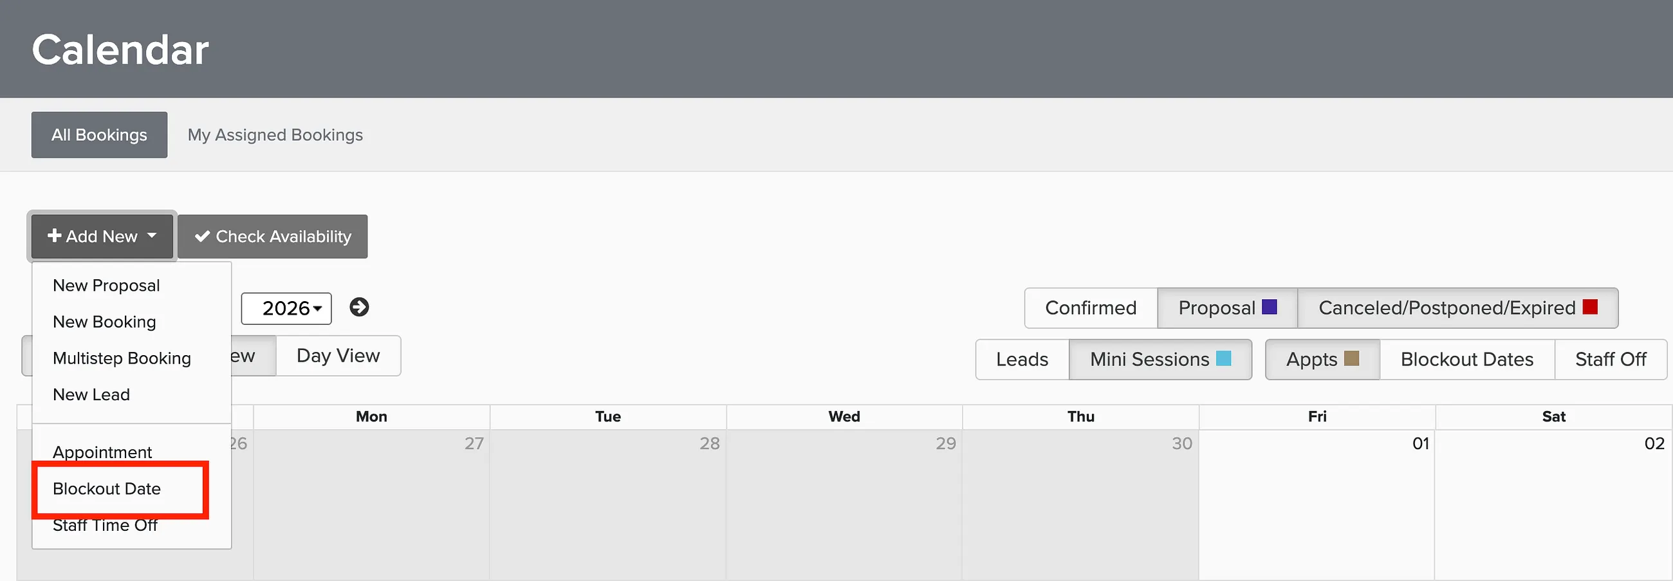Collapse the Add New dropdown caret
Screen dimensions: 1673x581
(152, 235)
